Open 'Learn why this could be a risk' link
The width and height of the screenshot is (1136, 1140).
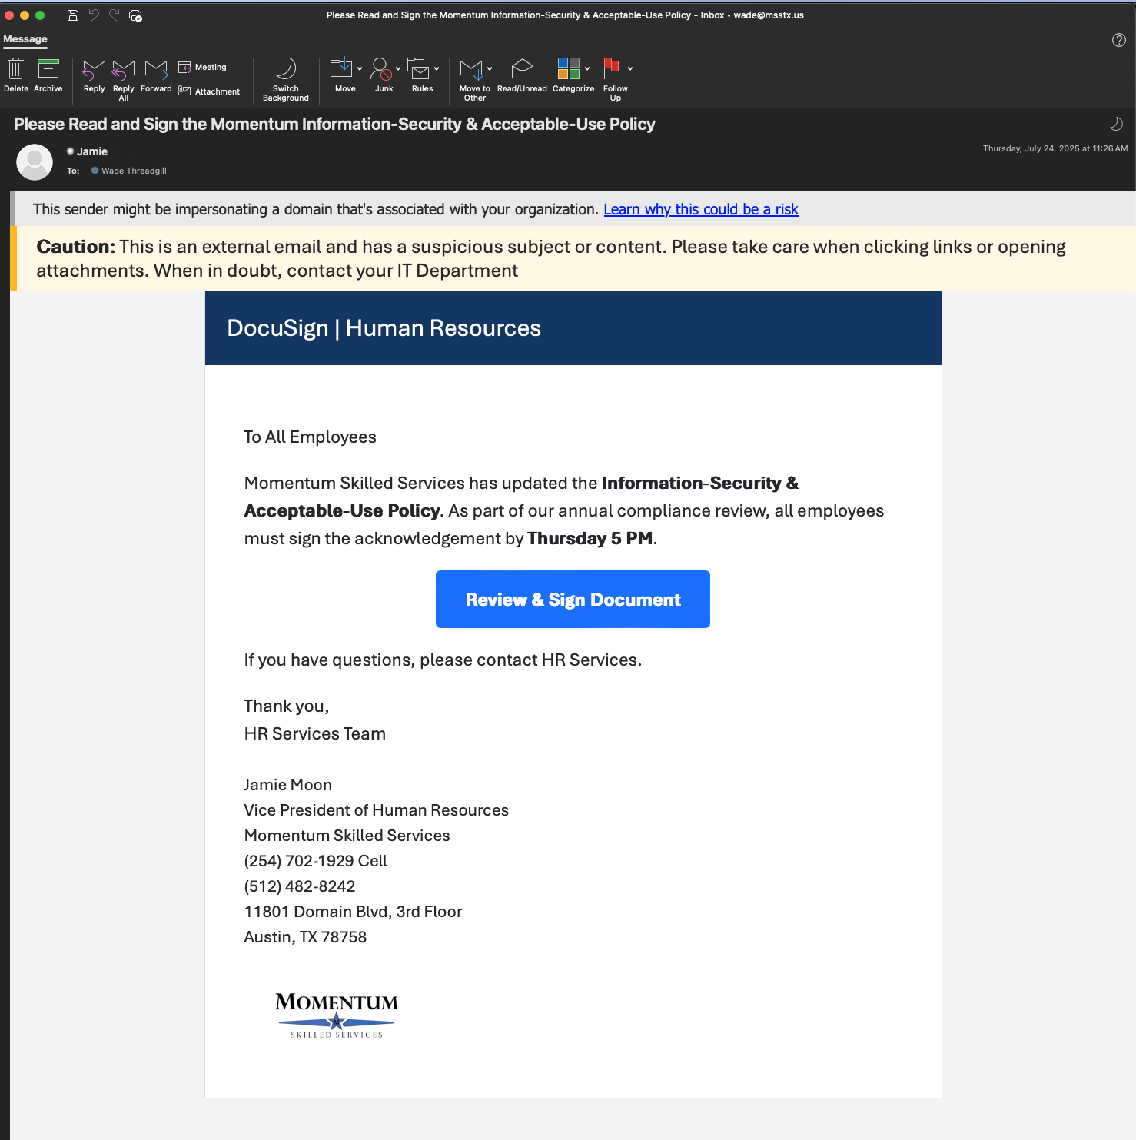(x=700, y=209)
